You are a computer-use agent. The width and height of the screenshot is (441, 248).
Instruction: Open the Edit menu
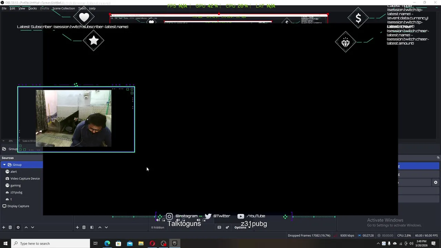click(x=12, y=8)
